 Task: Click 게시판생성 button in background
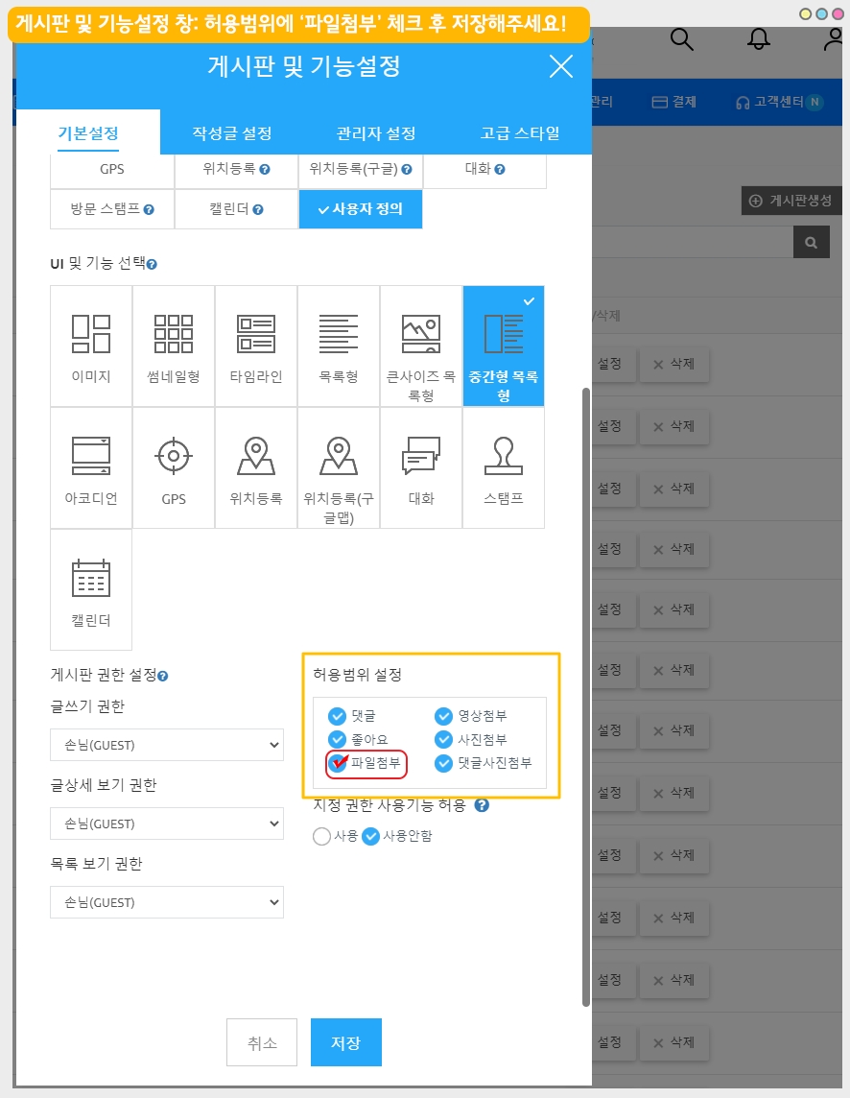coord(791,201)
